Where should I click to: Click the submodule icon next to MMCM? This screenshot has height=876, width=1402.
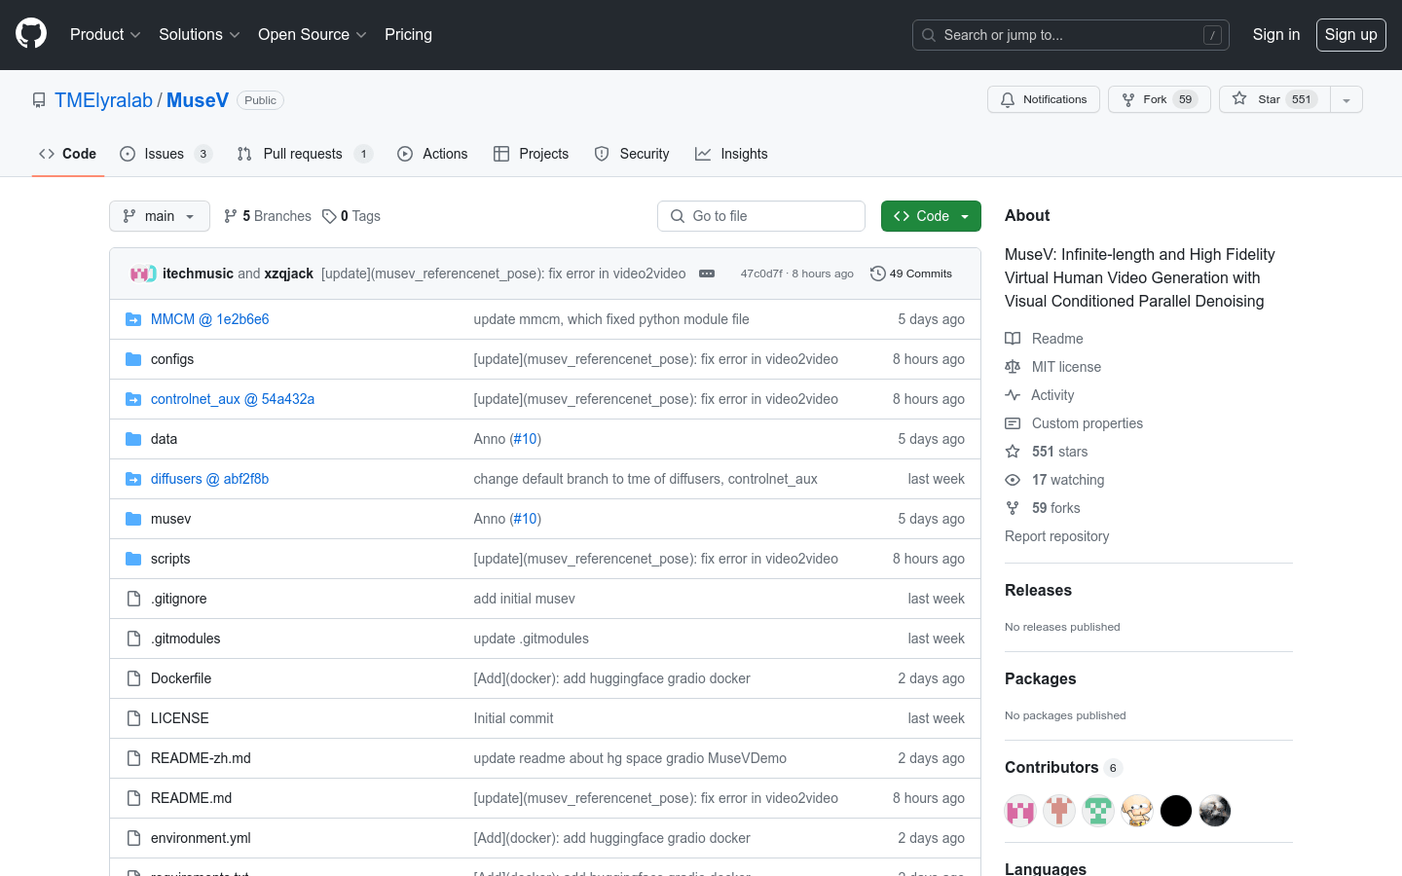pyautogui.click(x=132, y=318)
